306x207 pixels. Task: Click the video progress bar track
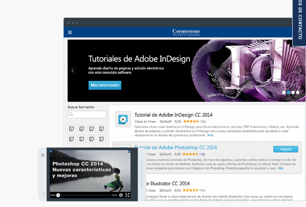pyautogui.click(x=85, y=195)
